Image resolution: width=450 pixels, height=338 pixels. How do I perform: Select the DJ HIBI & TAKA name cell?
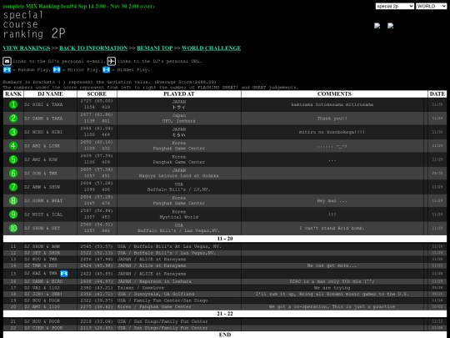(x=50, y=104)
